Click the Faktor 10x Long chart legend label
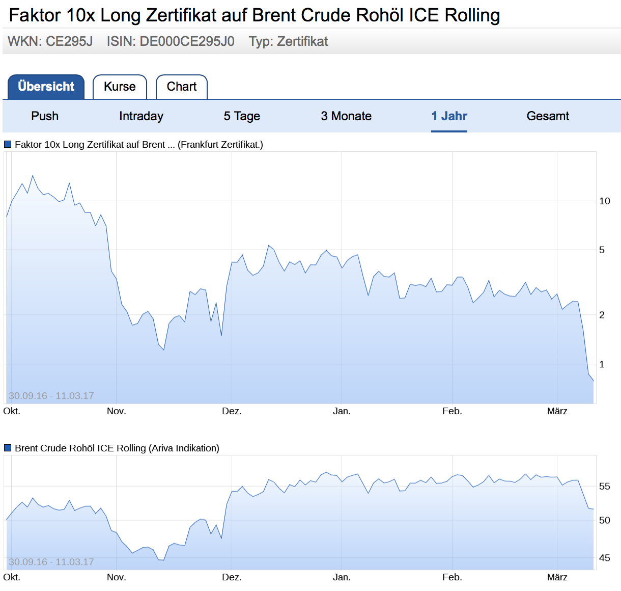 point(138,145)
